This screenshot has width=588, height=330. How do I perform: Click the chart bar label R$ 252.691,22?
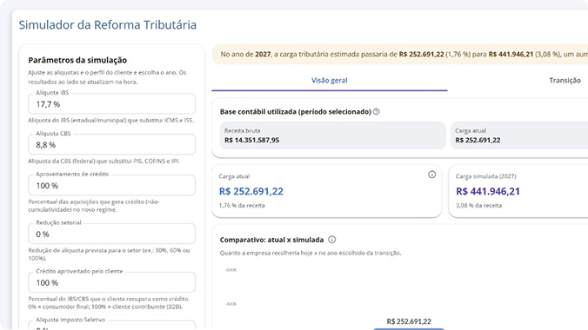click(x=409, y=321)
